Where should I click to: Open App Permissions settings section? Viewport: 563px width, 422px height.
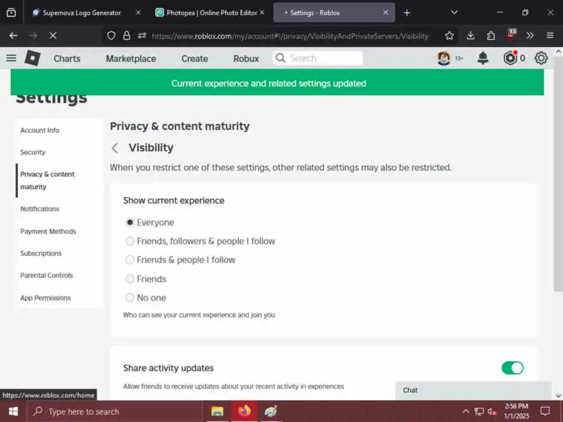tap(46, 298)
